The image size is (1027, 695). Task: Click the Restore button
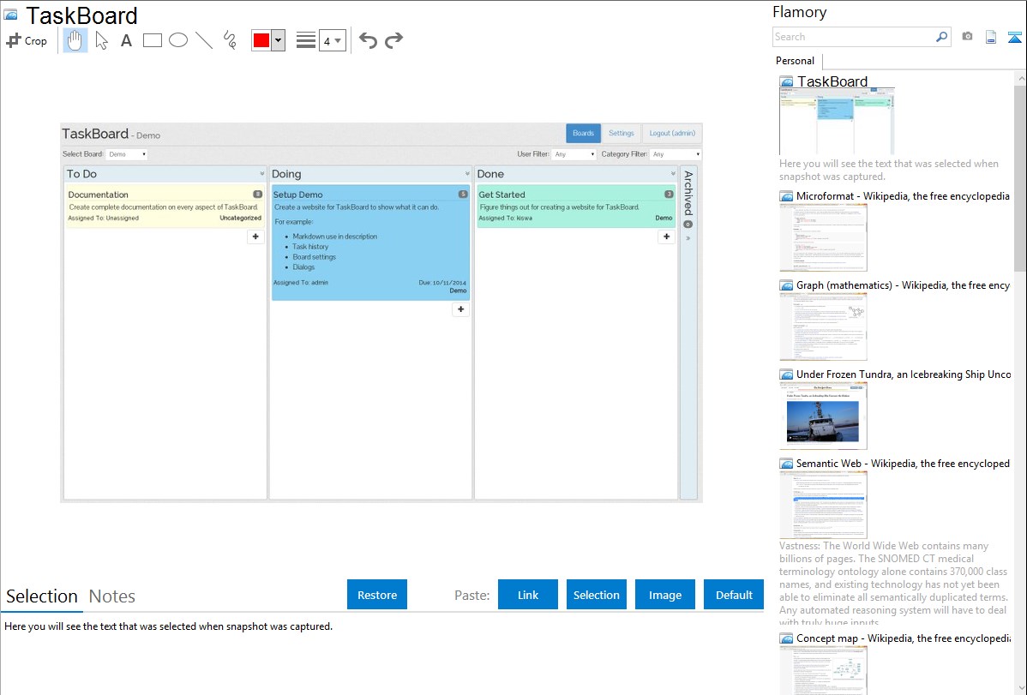point(377,595)
